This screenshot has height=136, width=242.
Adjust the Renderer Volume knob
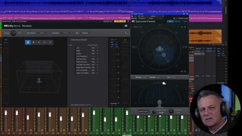14,33
